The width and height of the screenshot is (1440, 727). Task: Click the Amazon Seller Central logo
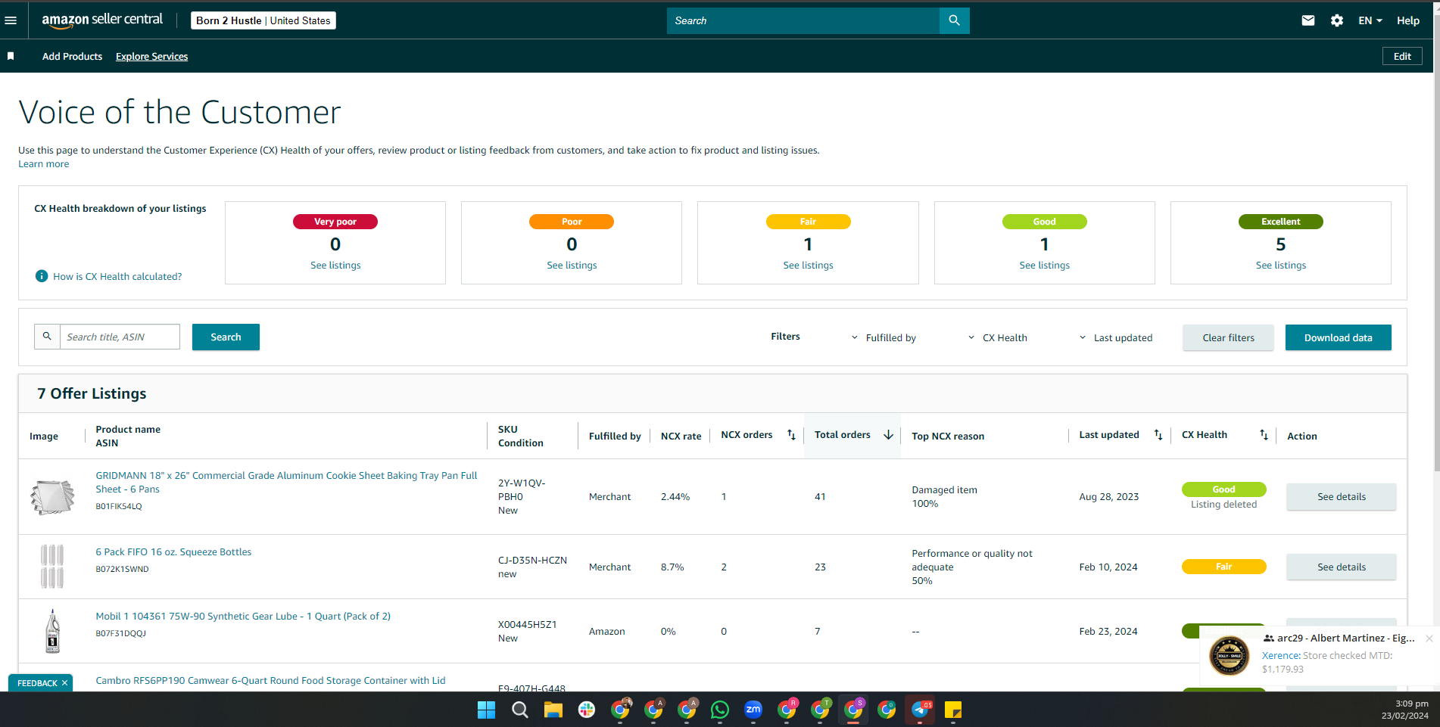point(102,20)
